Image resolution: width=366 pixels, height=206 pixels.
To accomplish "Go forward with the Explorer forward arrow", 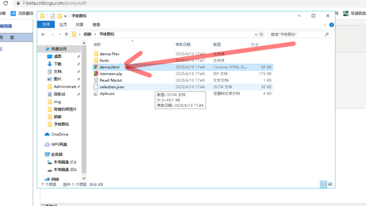I will pos(52,34).
